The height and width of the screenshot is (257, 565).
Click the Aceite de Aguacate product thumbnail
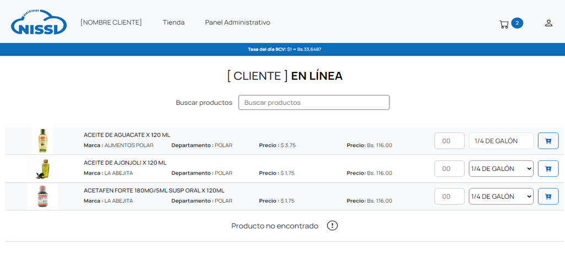[x=43, y=141]
